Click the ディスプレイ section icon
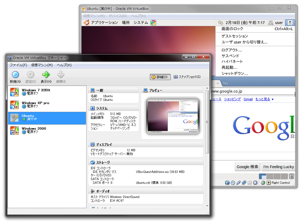Screen dimensions: 304x222 93,145
